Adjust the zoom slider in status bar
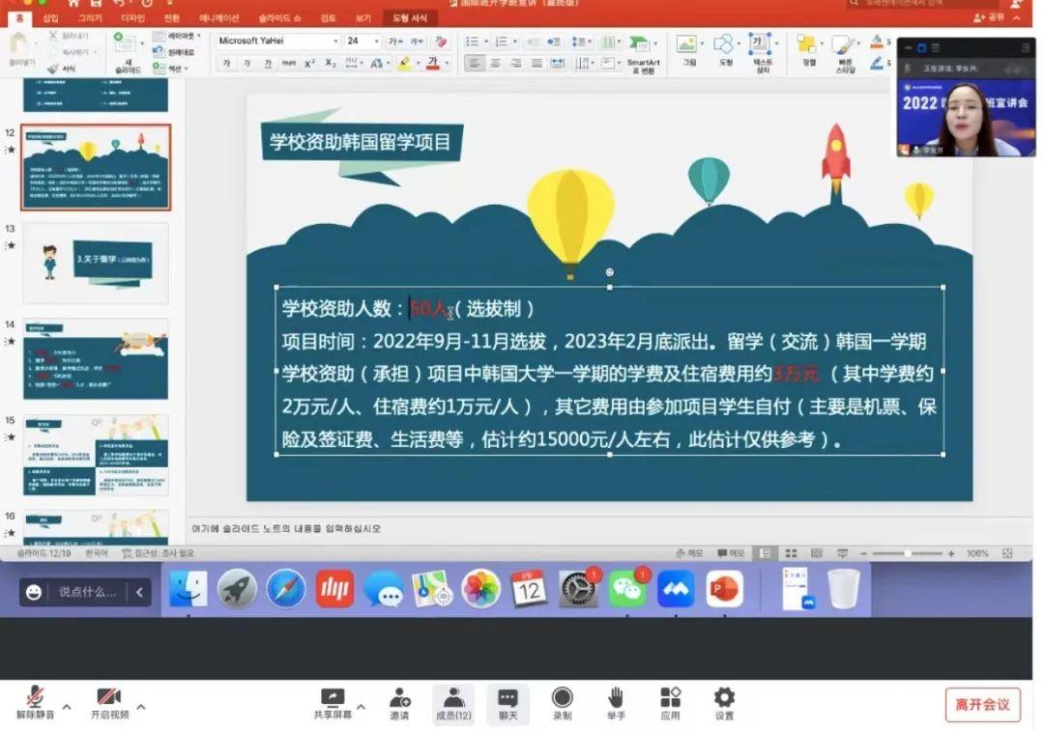 [x=907, y=553]
